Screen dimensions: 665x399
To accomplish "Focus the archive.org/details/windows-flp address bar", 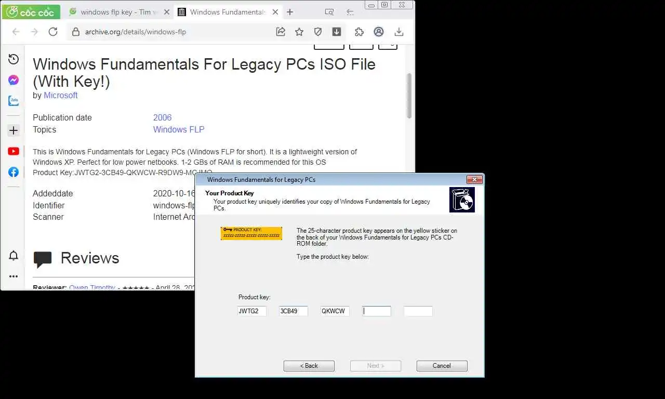I will [136, 32].
